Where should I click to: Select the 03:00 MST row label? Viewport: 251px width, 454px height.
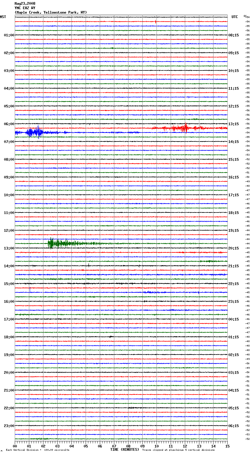9,71
